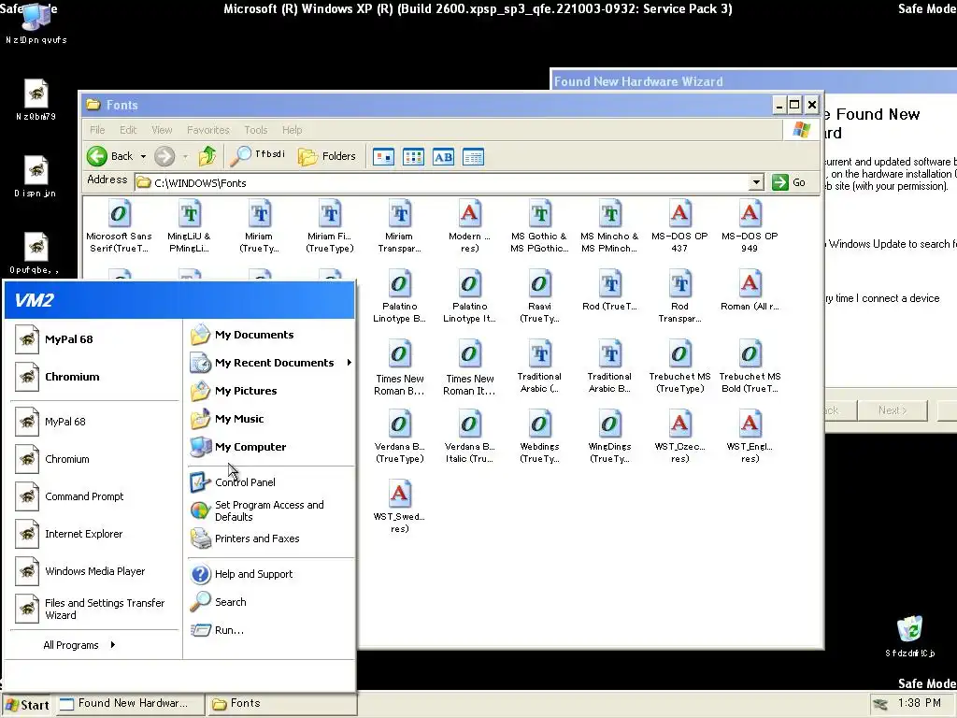Open Control Panel from Start menu

[x=271, y=482]
